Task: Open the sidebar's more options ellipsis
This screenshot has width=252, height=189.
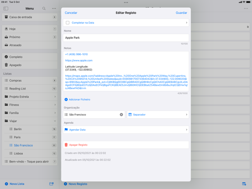Action: point(54,9)
